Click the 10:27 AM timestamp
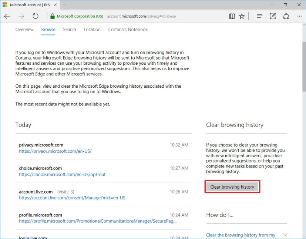This screenshot has width=306, height=239. point(179,168)
